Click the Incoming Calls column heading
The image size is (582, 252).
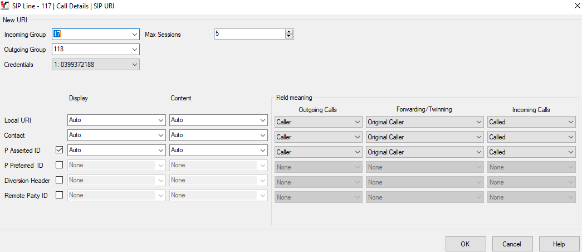pyautogui.click(x=531, y=110)
